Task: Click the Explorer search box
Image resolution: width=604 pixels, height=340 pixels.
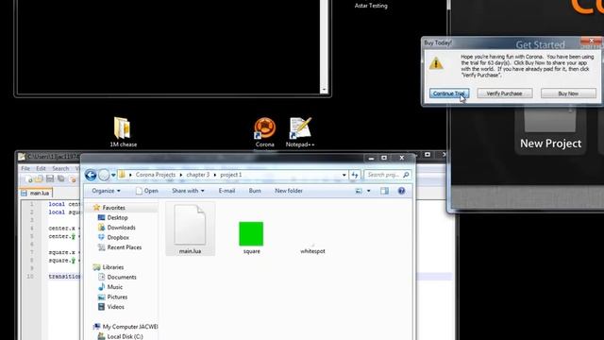Action: coord(387,175)
